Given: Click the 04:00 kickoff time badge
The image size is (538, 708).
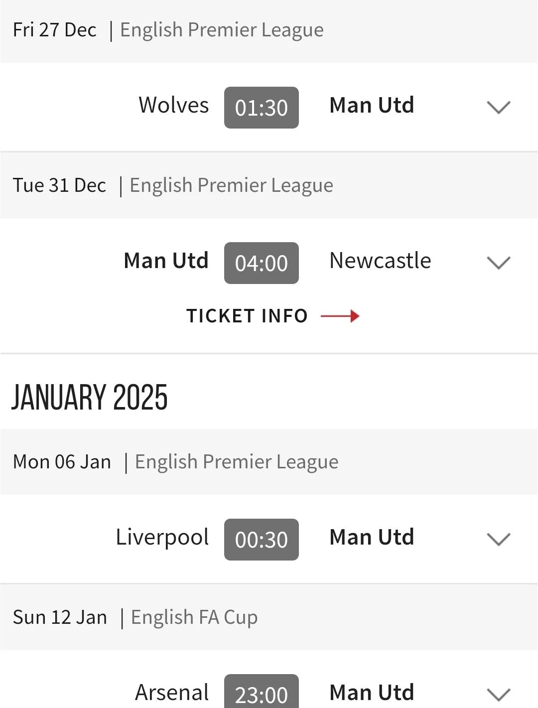Looking at the screenshot, I should pos(262,263).
